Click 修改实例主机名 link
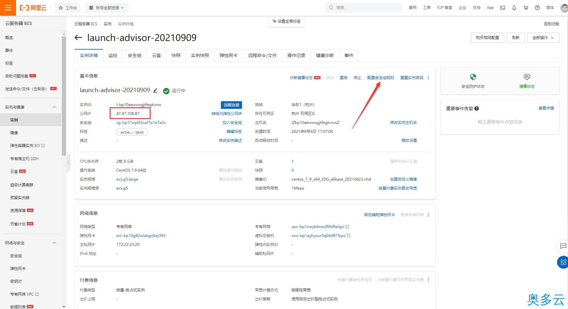The width and height of the screenshot is (568, 309). click(x=404, y=123)
